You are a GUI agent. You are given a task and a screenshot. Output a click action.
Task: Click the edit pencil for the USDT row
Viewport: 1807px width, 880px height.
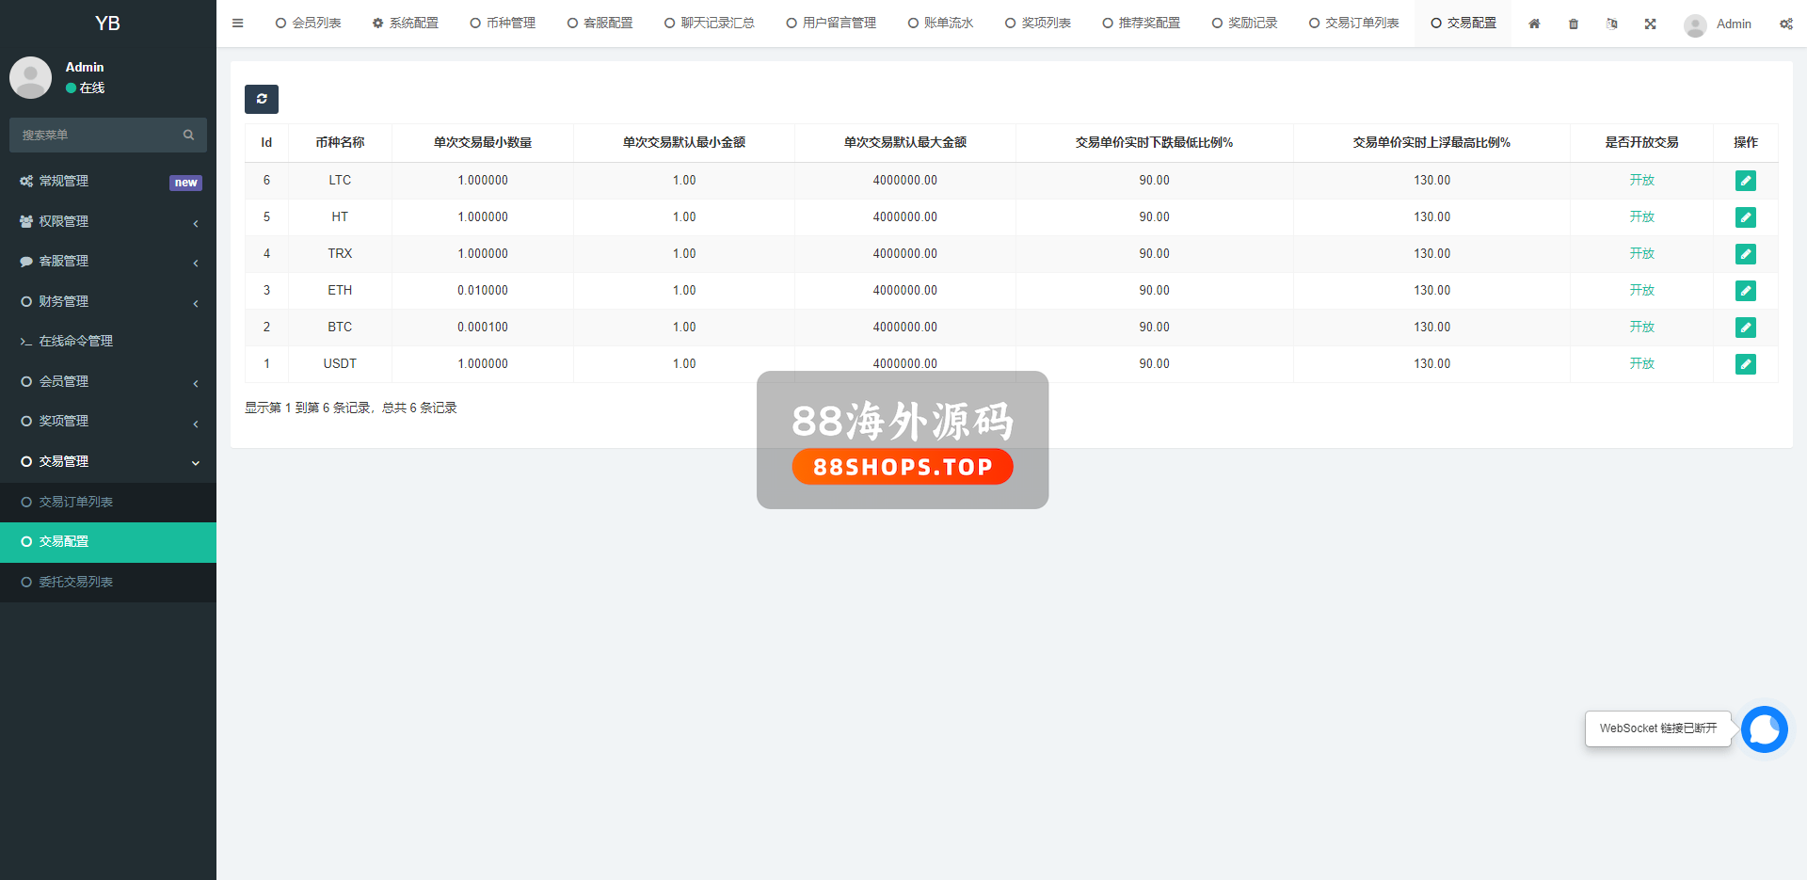[x=1745, y=364]
